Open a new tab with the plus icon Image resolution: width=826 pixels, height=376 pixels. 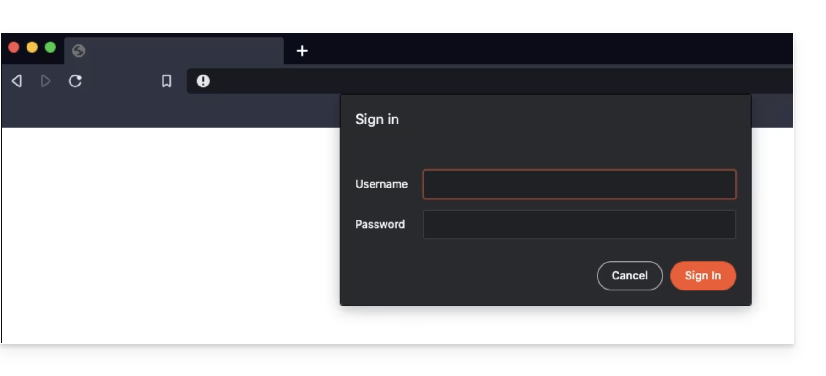[302, 51]
